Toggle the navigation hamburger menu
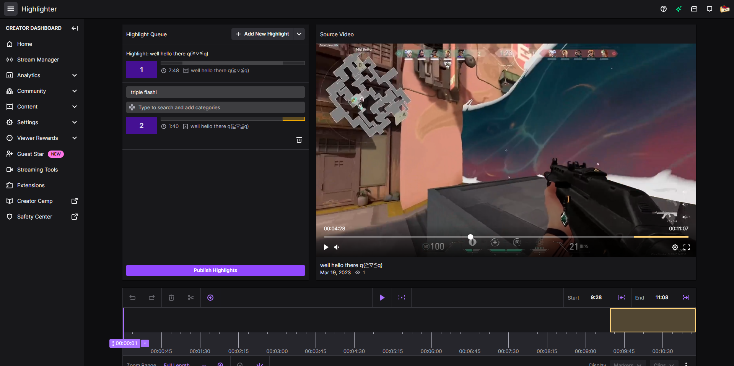Image resolution: width=734 pixels, height=366 pixels. pyautogui.click(x=10, y=8)
